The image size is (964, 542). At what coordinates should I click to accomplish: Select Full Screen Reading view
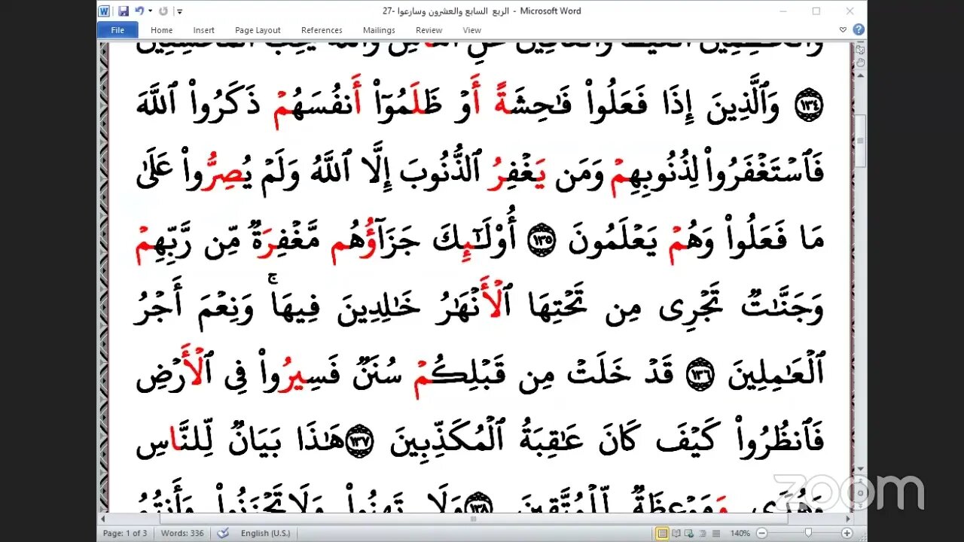point(675,533)
